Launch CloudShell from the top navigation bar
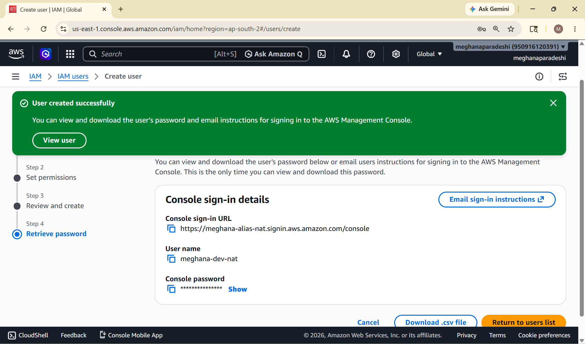Screen dimensions: 585x344 (322, 54)
